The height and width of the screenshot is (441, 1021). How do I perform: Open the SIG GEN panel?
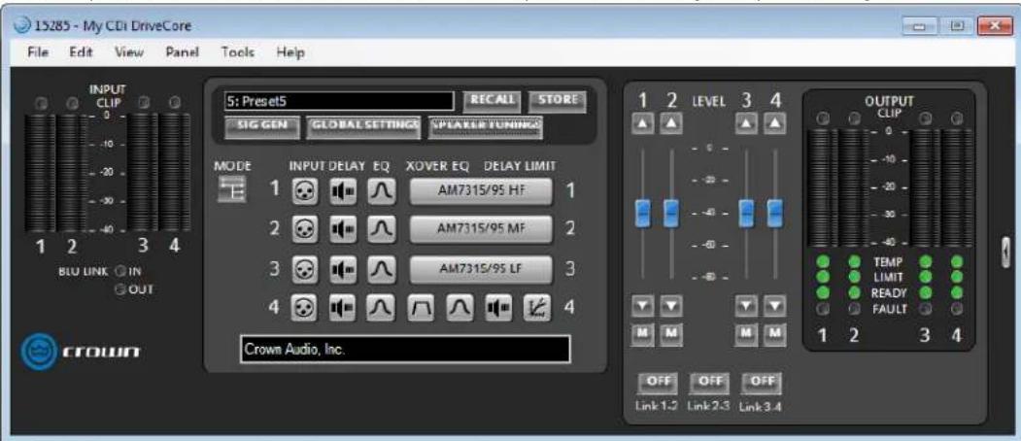pos(261,127)
